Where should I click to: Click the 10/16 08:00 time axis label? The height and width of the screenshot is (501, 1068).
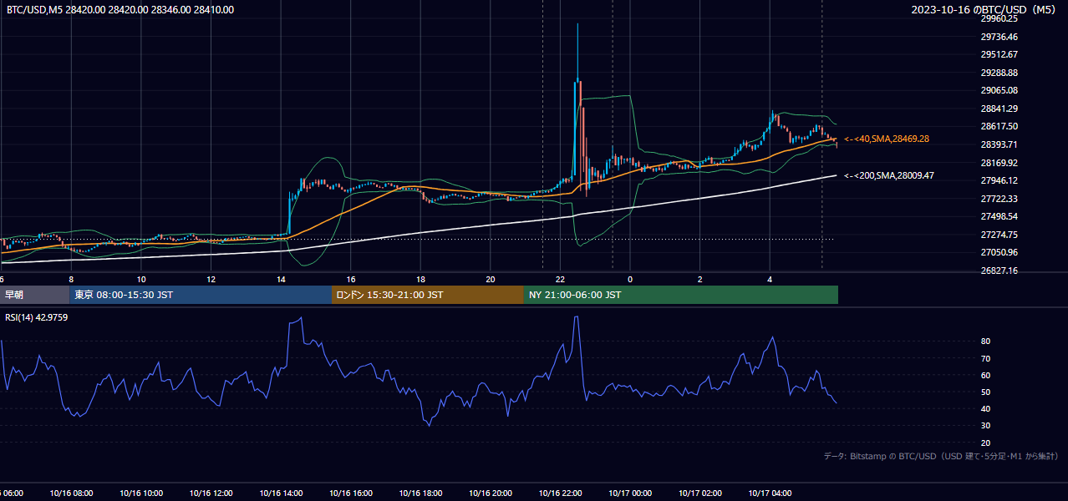[71, 493]
